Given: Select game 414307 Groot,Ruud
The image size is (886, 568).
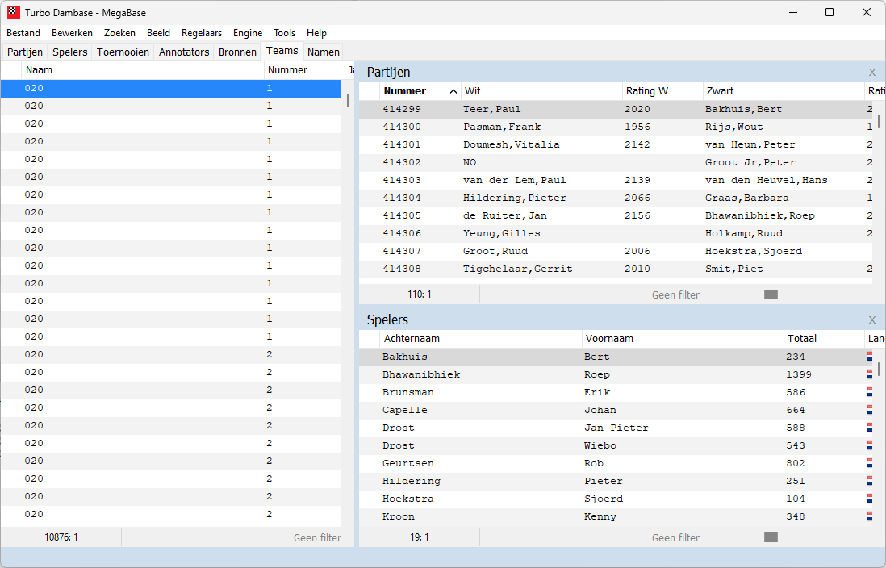Looking at the screenshot, I should (616, 251).
